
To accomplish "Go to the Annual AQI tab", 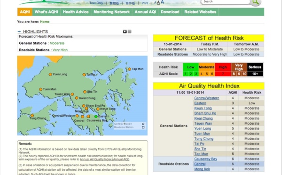I will 145,12.
